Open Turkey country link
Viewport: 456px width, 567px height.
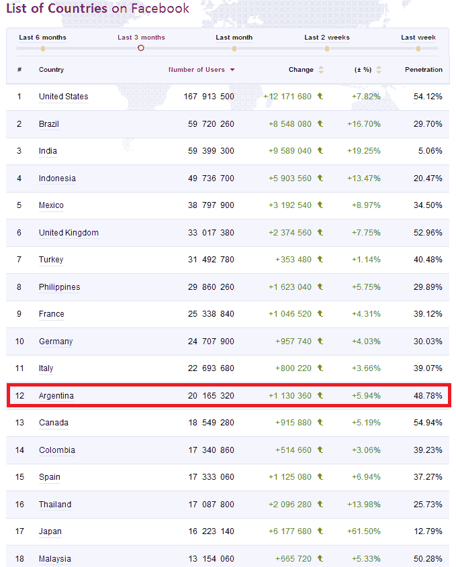51,259
